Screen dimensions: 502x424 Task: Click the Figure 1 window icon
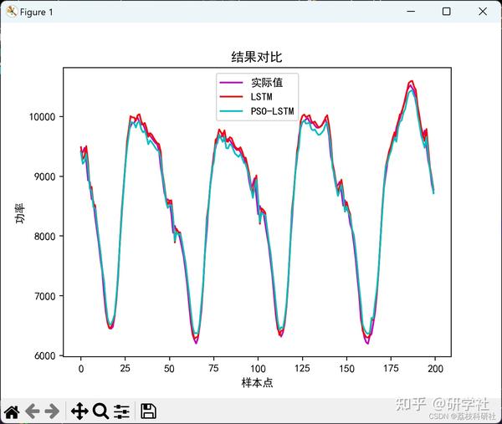pyautogui.click(x=12, y=12)
